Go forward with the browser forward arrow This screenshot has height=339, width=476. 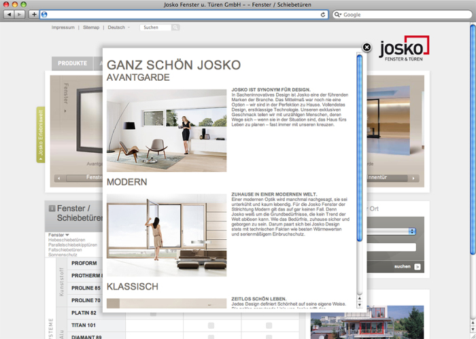[x=20, y=14]
